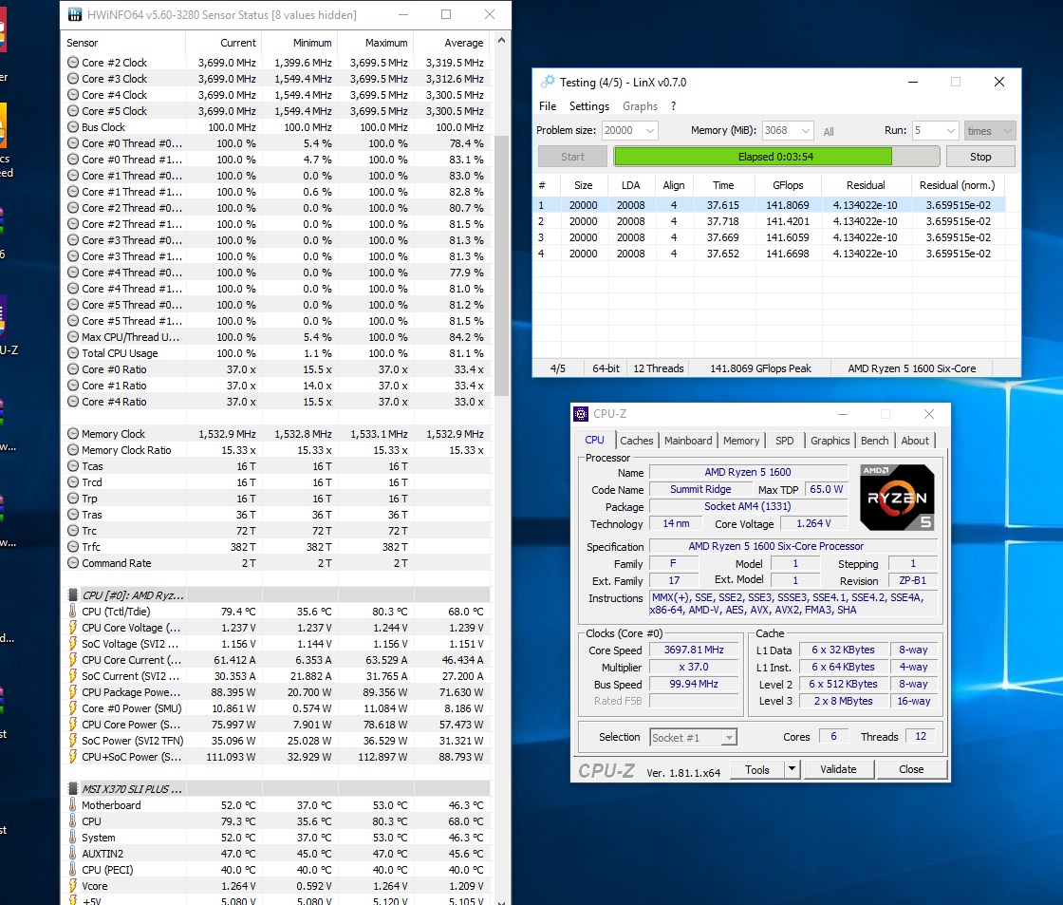Open the Problem size dropdown in LinX

630,130
